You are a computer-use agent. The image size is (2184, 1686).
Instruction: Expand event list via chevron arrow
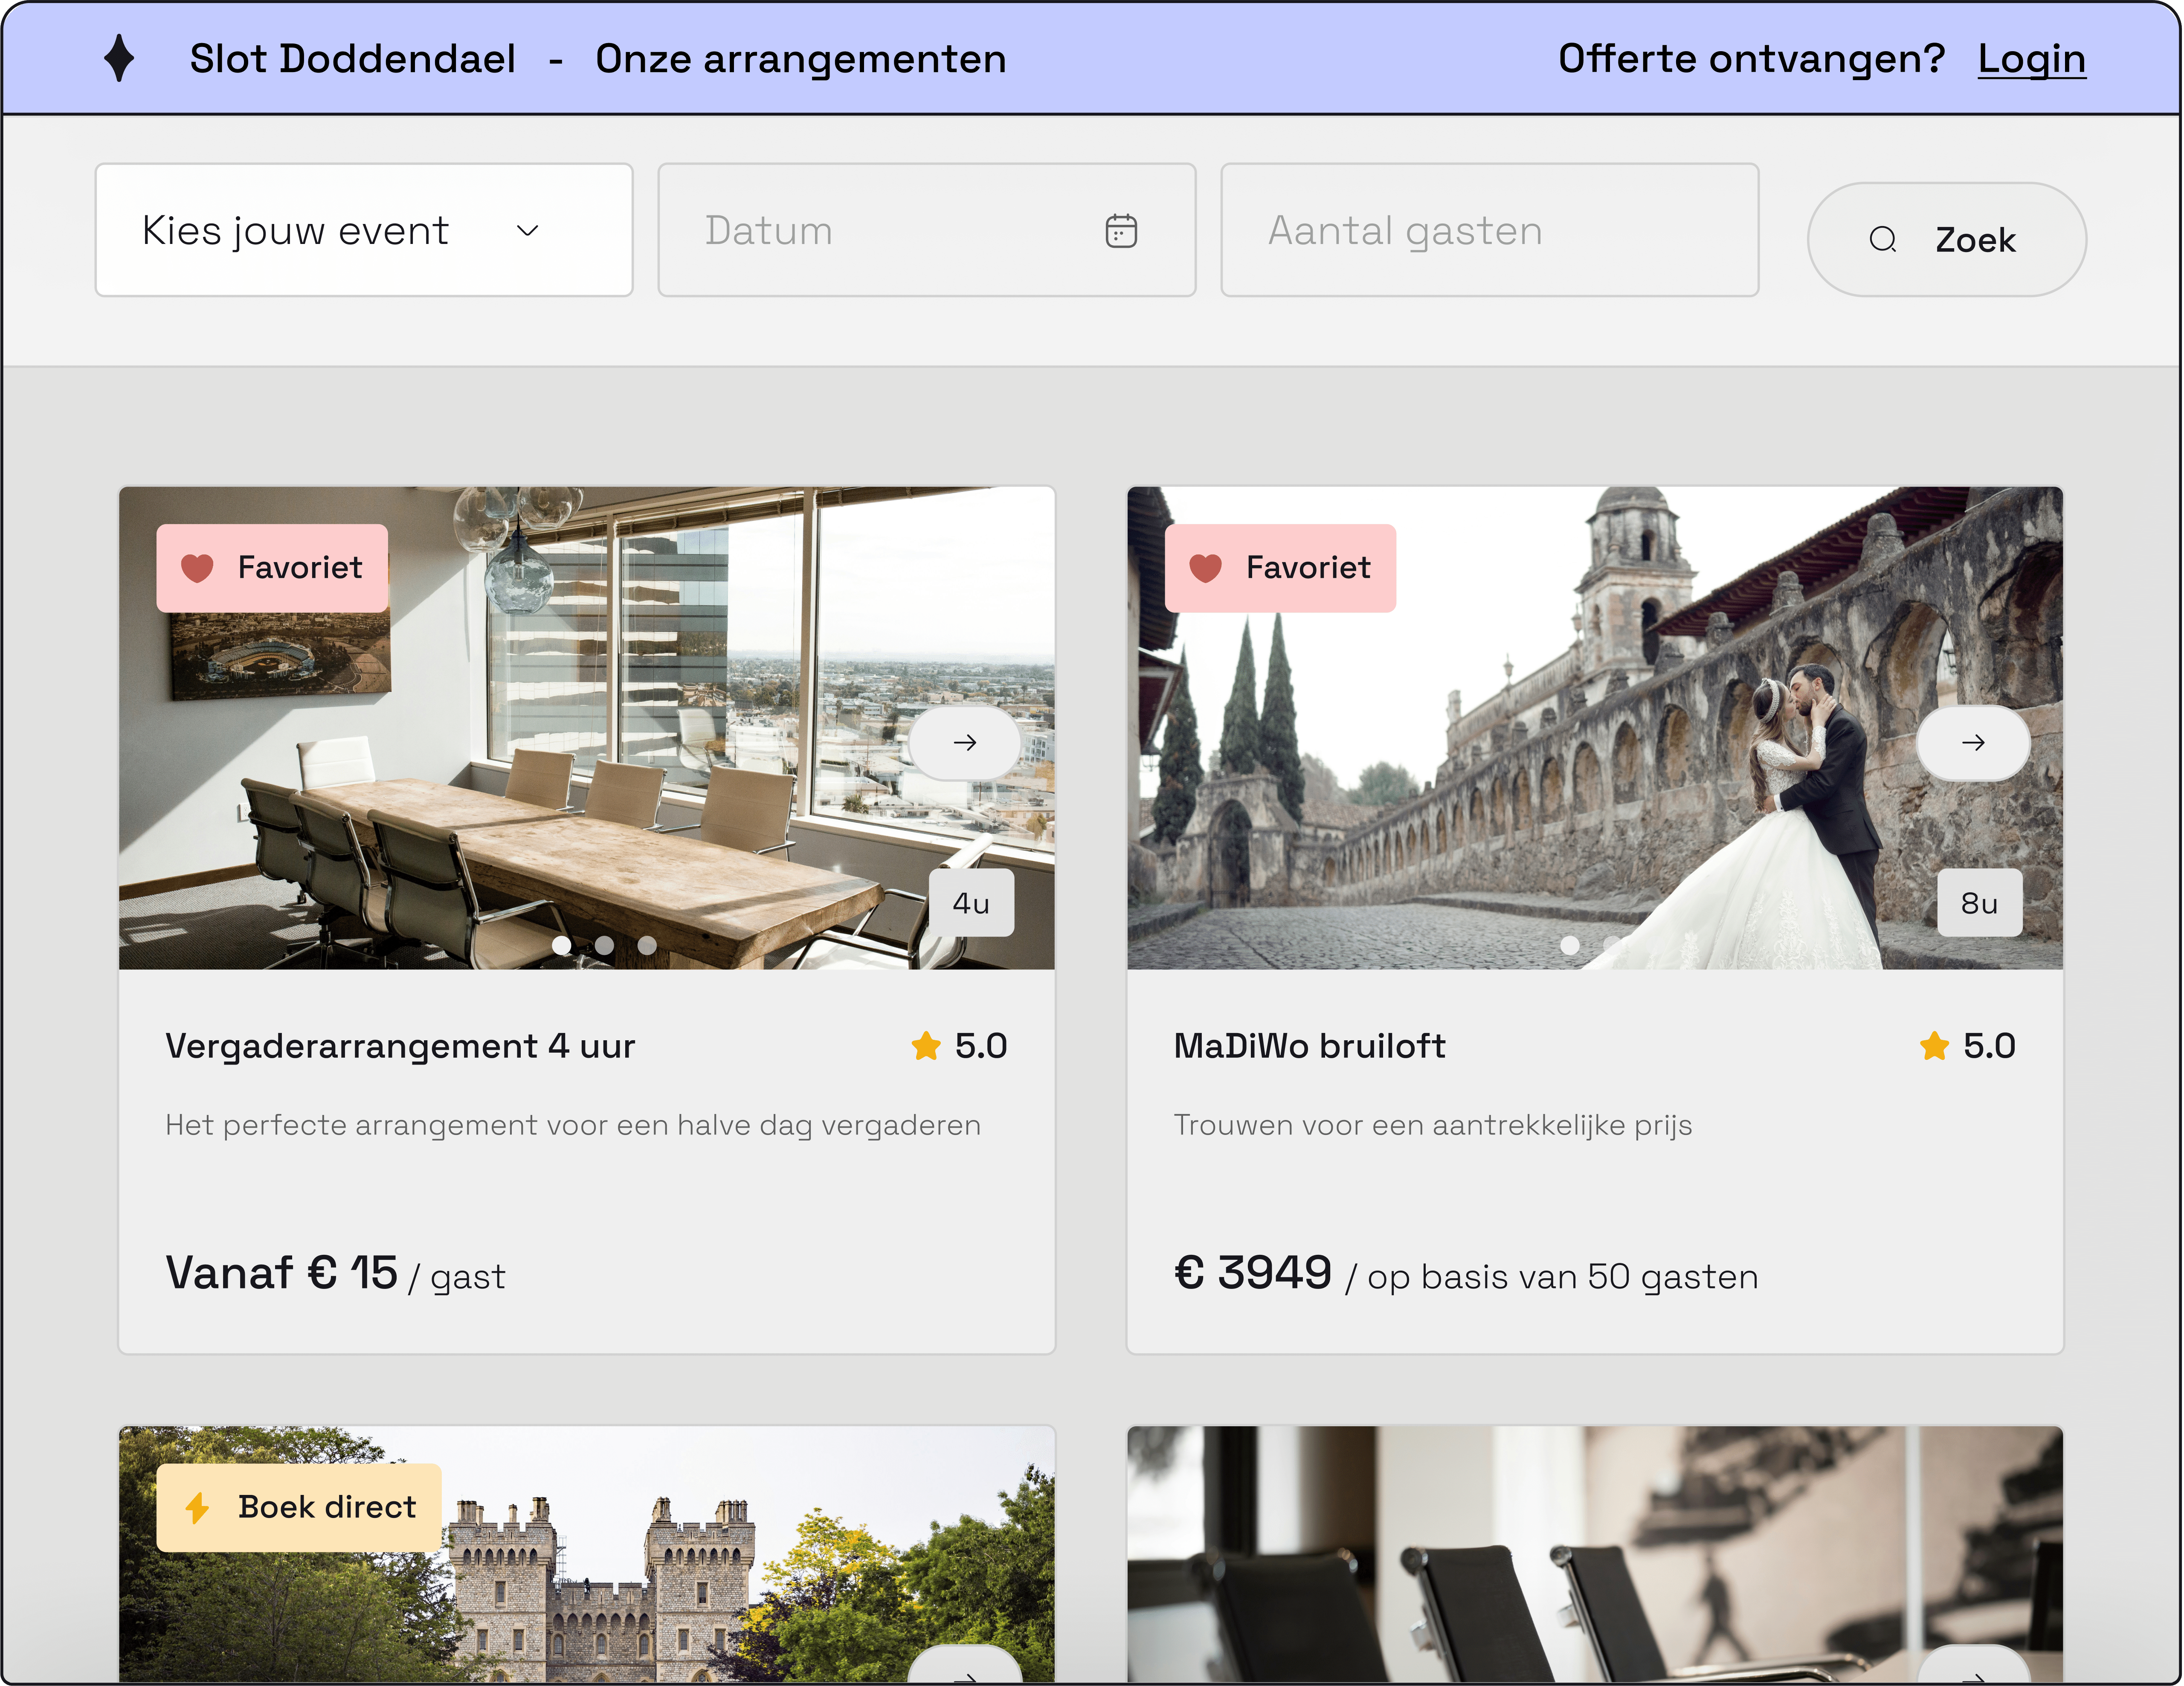click(527, 231)
